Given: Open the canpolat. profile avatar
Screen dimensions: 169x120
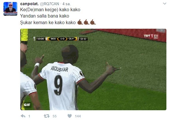Looking at the screenshot, I should click(10, 9).
